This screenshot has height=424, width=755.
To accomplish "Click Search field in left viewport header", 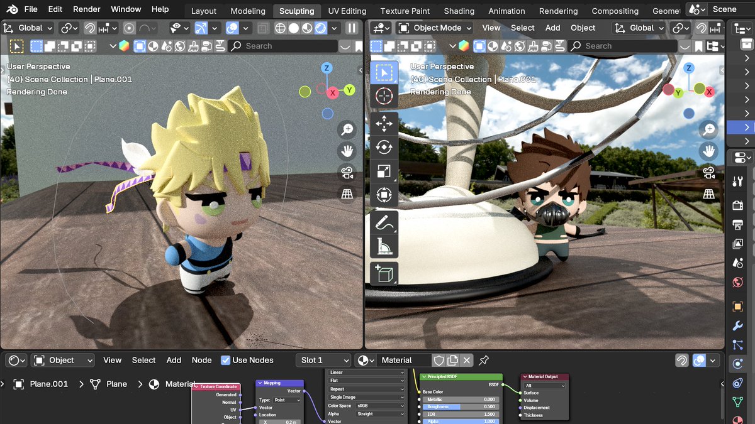I will pos(283,46).
